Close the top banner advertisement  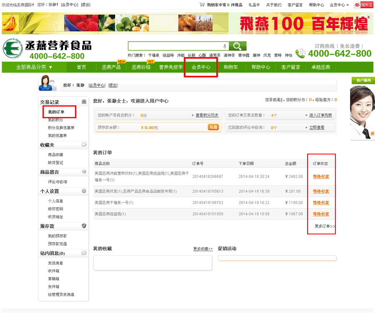point(369,17)
